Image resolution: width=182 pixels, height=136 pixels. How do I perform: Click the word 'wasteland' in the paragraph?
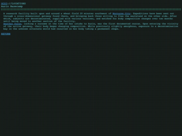(136, 16)
